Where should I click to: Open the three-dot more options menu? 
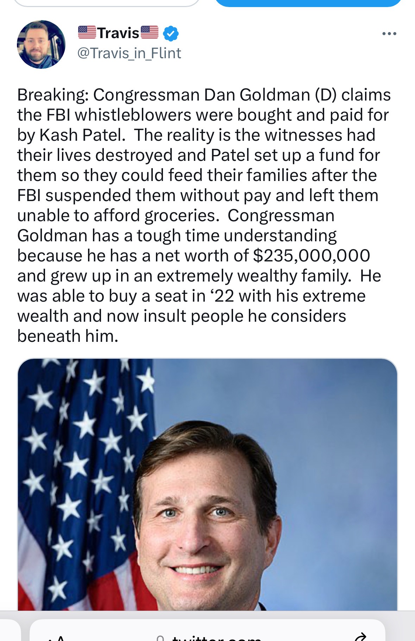(x=389, y=34)
